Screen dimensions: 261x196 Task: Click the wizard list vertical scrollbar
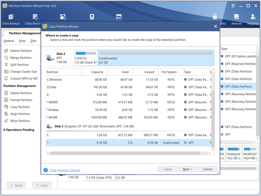point(213,119)
